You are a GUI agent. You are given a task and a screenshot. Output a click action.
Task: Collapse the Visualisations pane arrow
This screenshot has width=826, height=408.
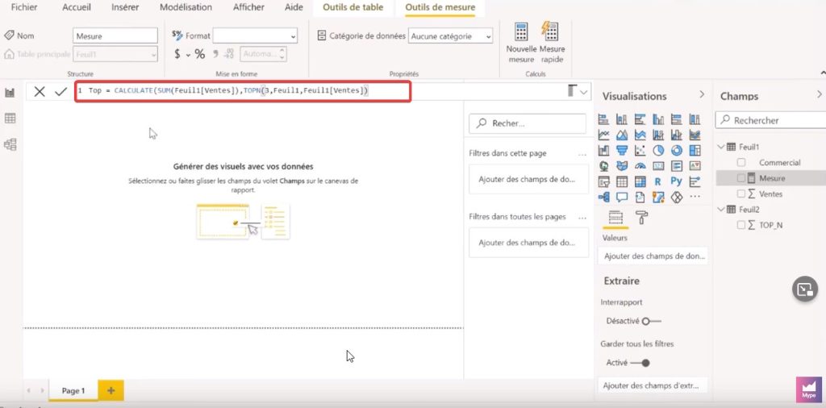coord(702,94)
